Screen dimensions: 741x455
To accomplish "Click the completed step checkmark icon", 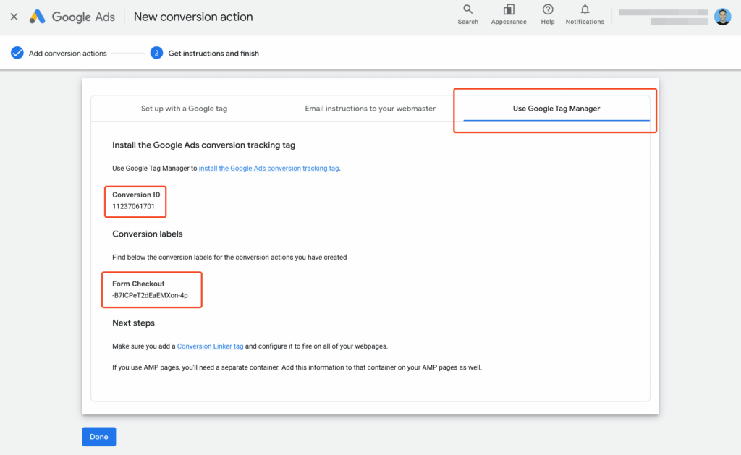I will pos(17,53).
